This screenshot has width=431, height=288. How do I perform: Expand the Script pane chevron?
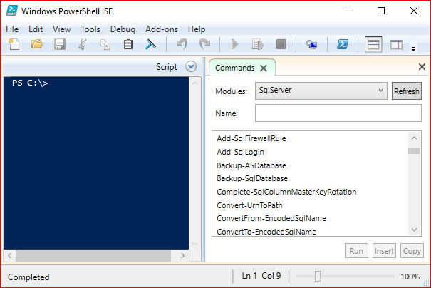coord(191,66)
